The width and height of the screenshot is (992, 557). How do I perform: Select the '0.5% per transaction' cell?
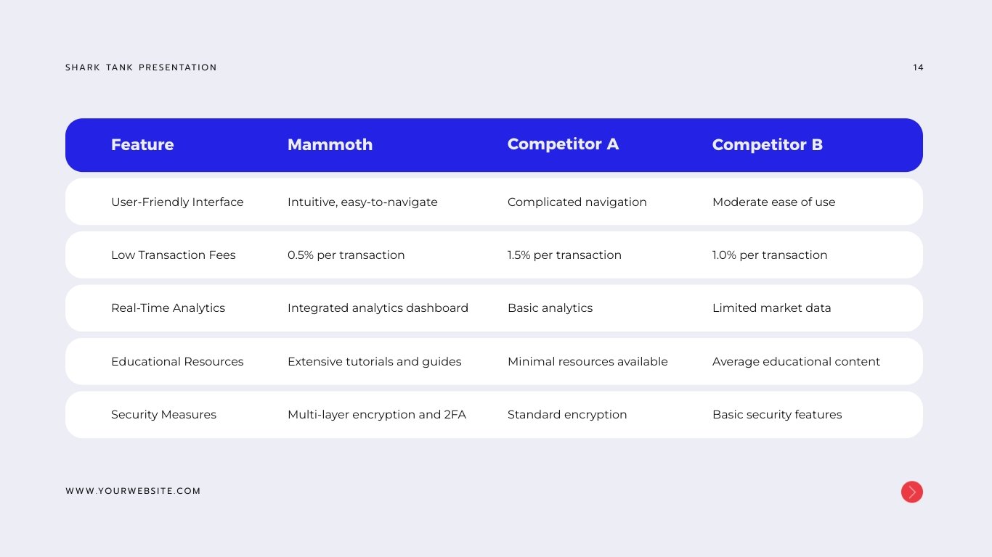(346, 255)
